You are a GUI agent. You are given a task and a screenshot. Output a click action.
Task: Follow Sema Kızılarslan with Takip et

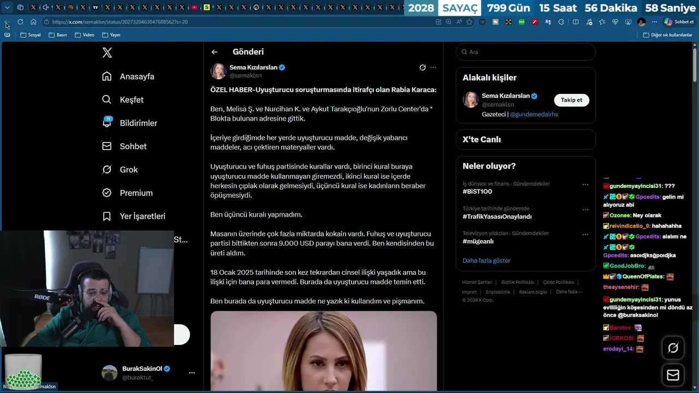(x=571, y=100)
